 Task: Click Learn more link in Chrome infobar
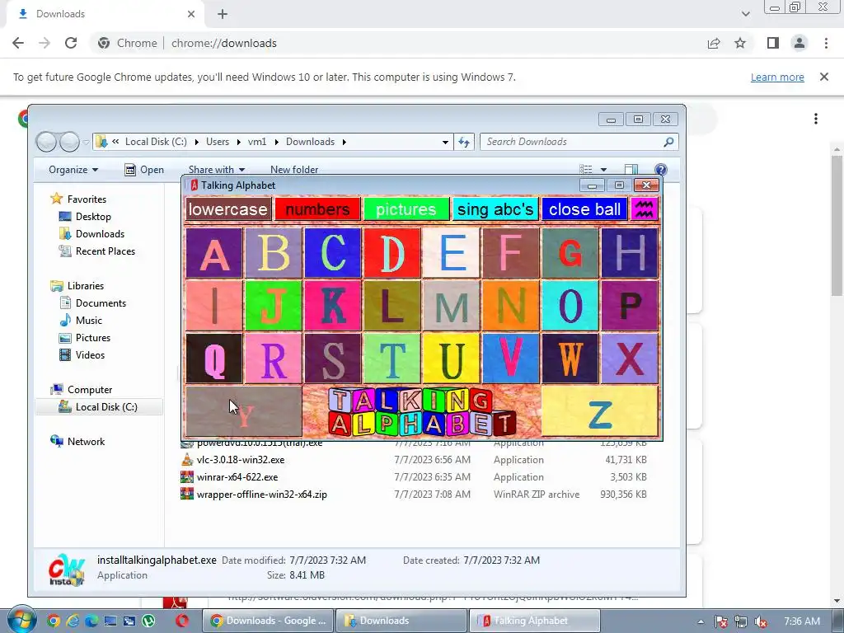tap(777, 77)
